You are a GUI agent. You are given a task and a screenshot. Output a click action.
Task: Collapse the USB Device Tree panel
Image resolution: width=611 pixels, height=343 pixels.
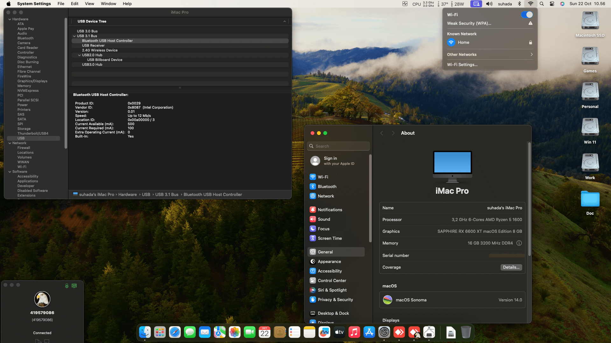pos(284,21)
